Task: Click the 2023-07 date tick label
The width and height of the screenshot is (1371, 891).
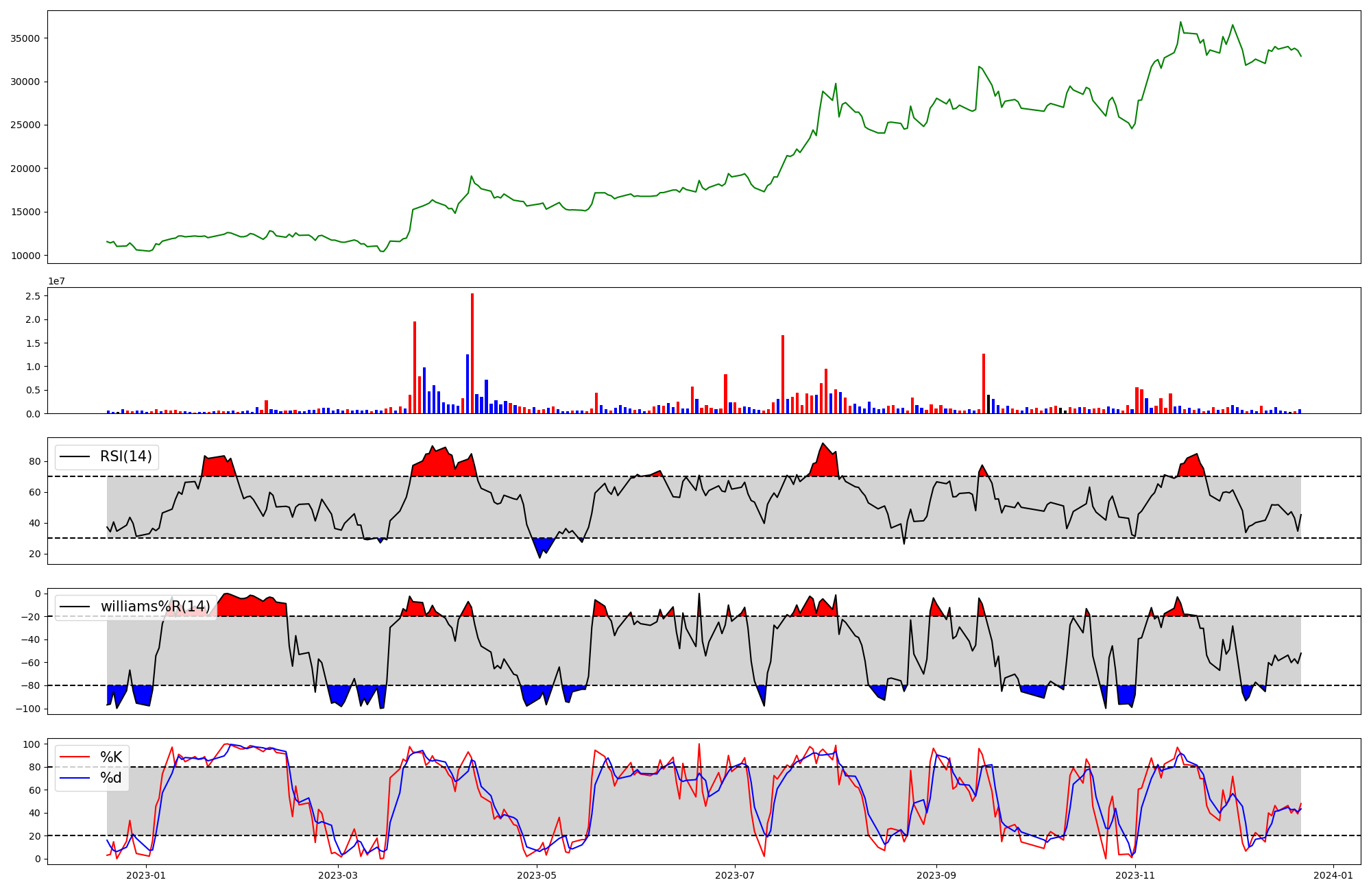Action: tap(735, 875)
